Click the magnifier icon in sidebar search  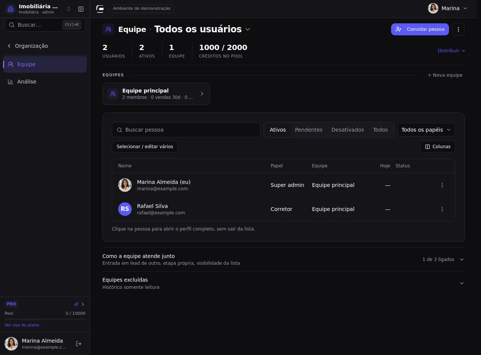(11, 25)
